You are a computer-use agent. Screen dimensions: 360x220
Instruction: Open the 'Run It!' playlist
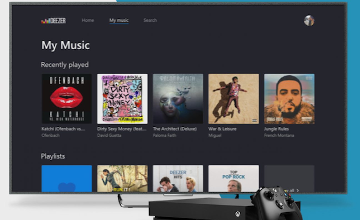(x=122, y=178)
